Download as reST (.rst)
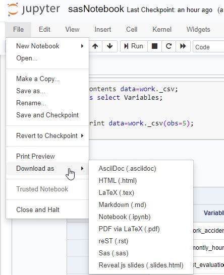This screenshot has height=275, width=224. pyautogui.click(x=141, y=241)
